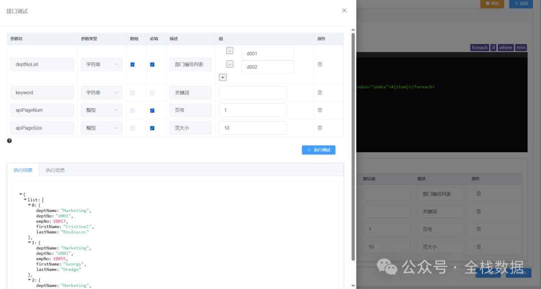Click the 执行调试 button
Viewport: 541px width, 289px height.
coord(319,150)
